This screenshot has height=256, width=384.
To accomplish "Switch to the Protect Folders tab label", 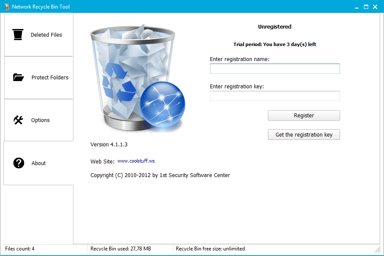I will [x=50, y=77].
